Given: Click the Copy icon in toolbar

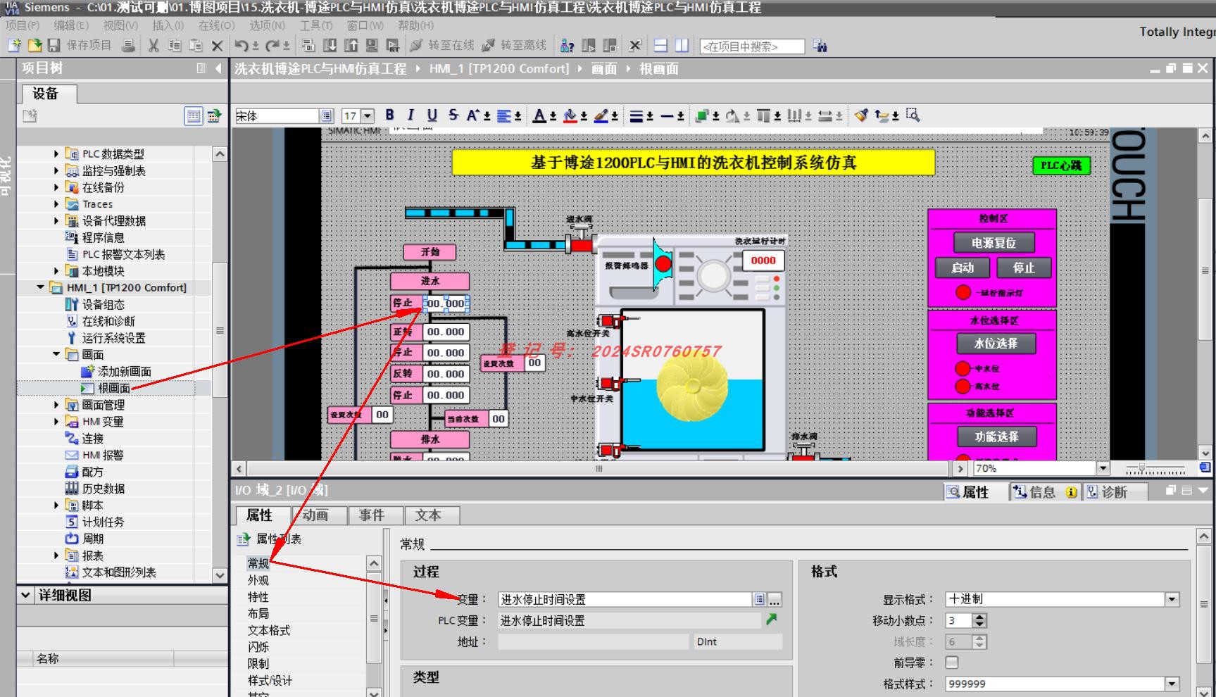Looking at the screenshot, I should pyautogui.click(x=175, y=46).
